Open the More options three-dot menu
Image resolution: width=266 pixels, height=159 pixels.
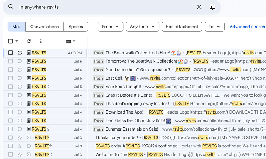41,41
